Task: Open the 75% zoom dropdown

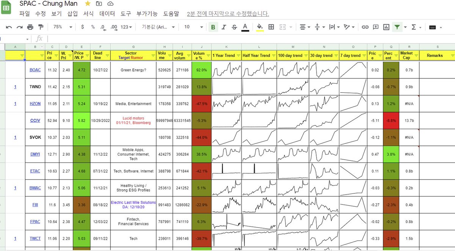Action: click(63, 27)
